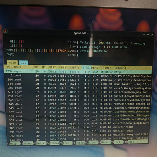
Task: Open F2 Setup in bottom bar
Action: pyautogui.click(x=26, y=143)
